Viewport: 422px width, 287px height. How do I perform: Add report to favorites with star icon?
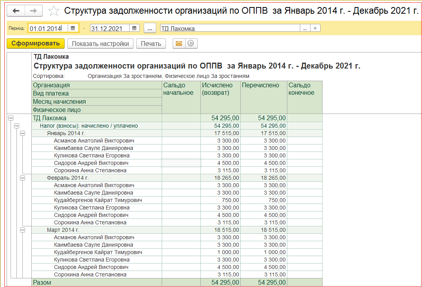(54, 11)
